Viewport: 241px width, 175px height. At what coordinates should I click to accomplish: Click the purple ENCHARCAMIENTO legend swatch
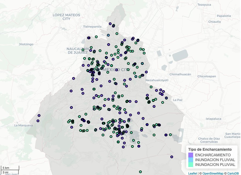[x=191, y=155]
